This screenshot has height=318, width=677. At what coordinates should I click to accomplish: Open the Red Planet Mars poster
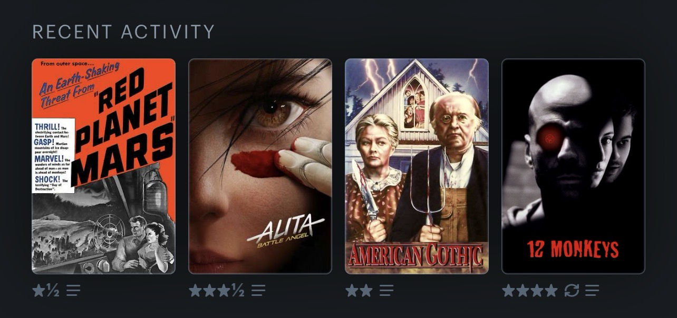(x=103, y=166)
